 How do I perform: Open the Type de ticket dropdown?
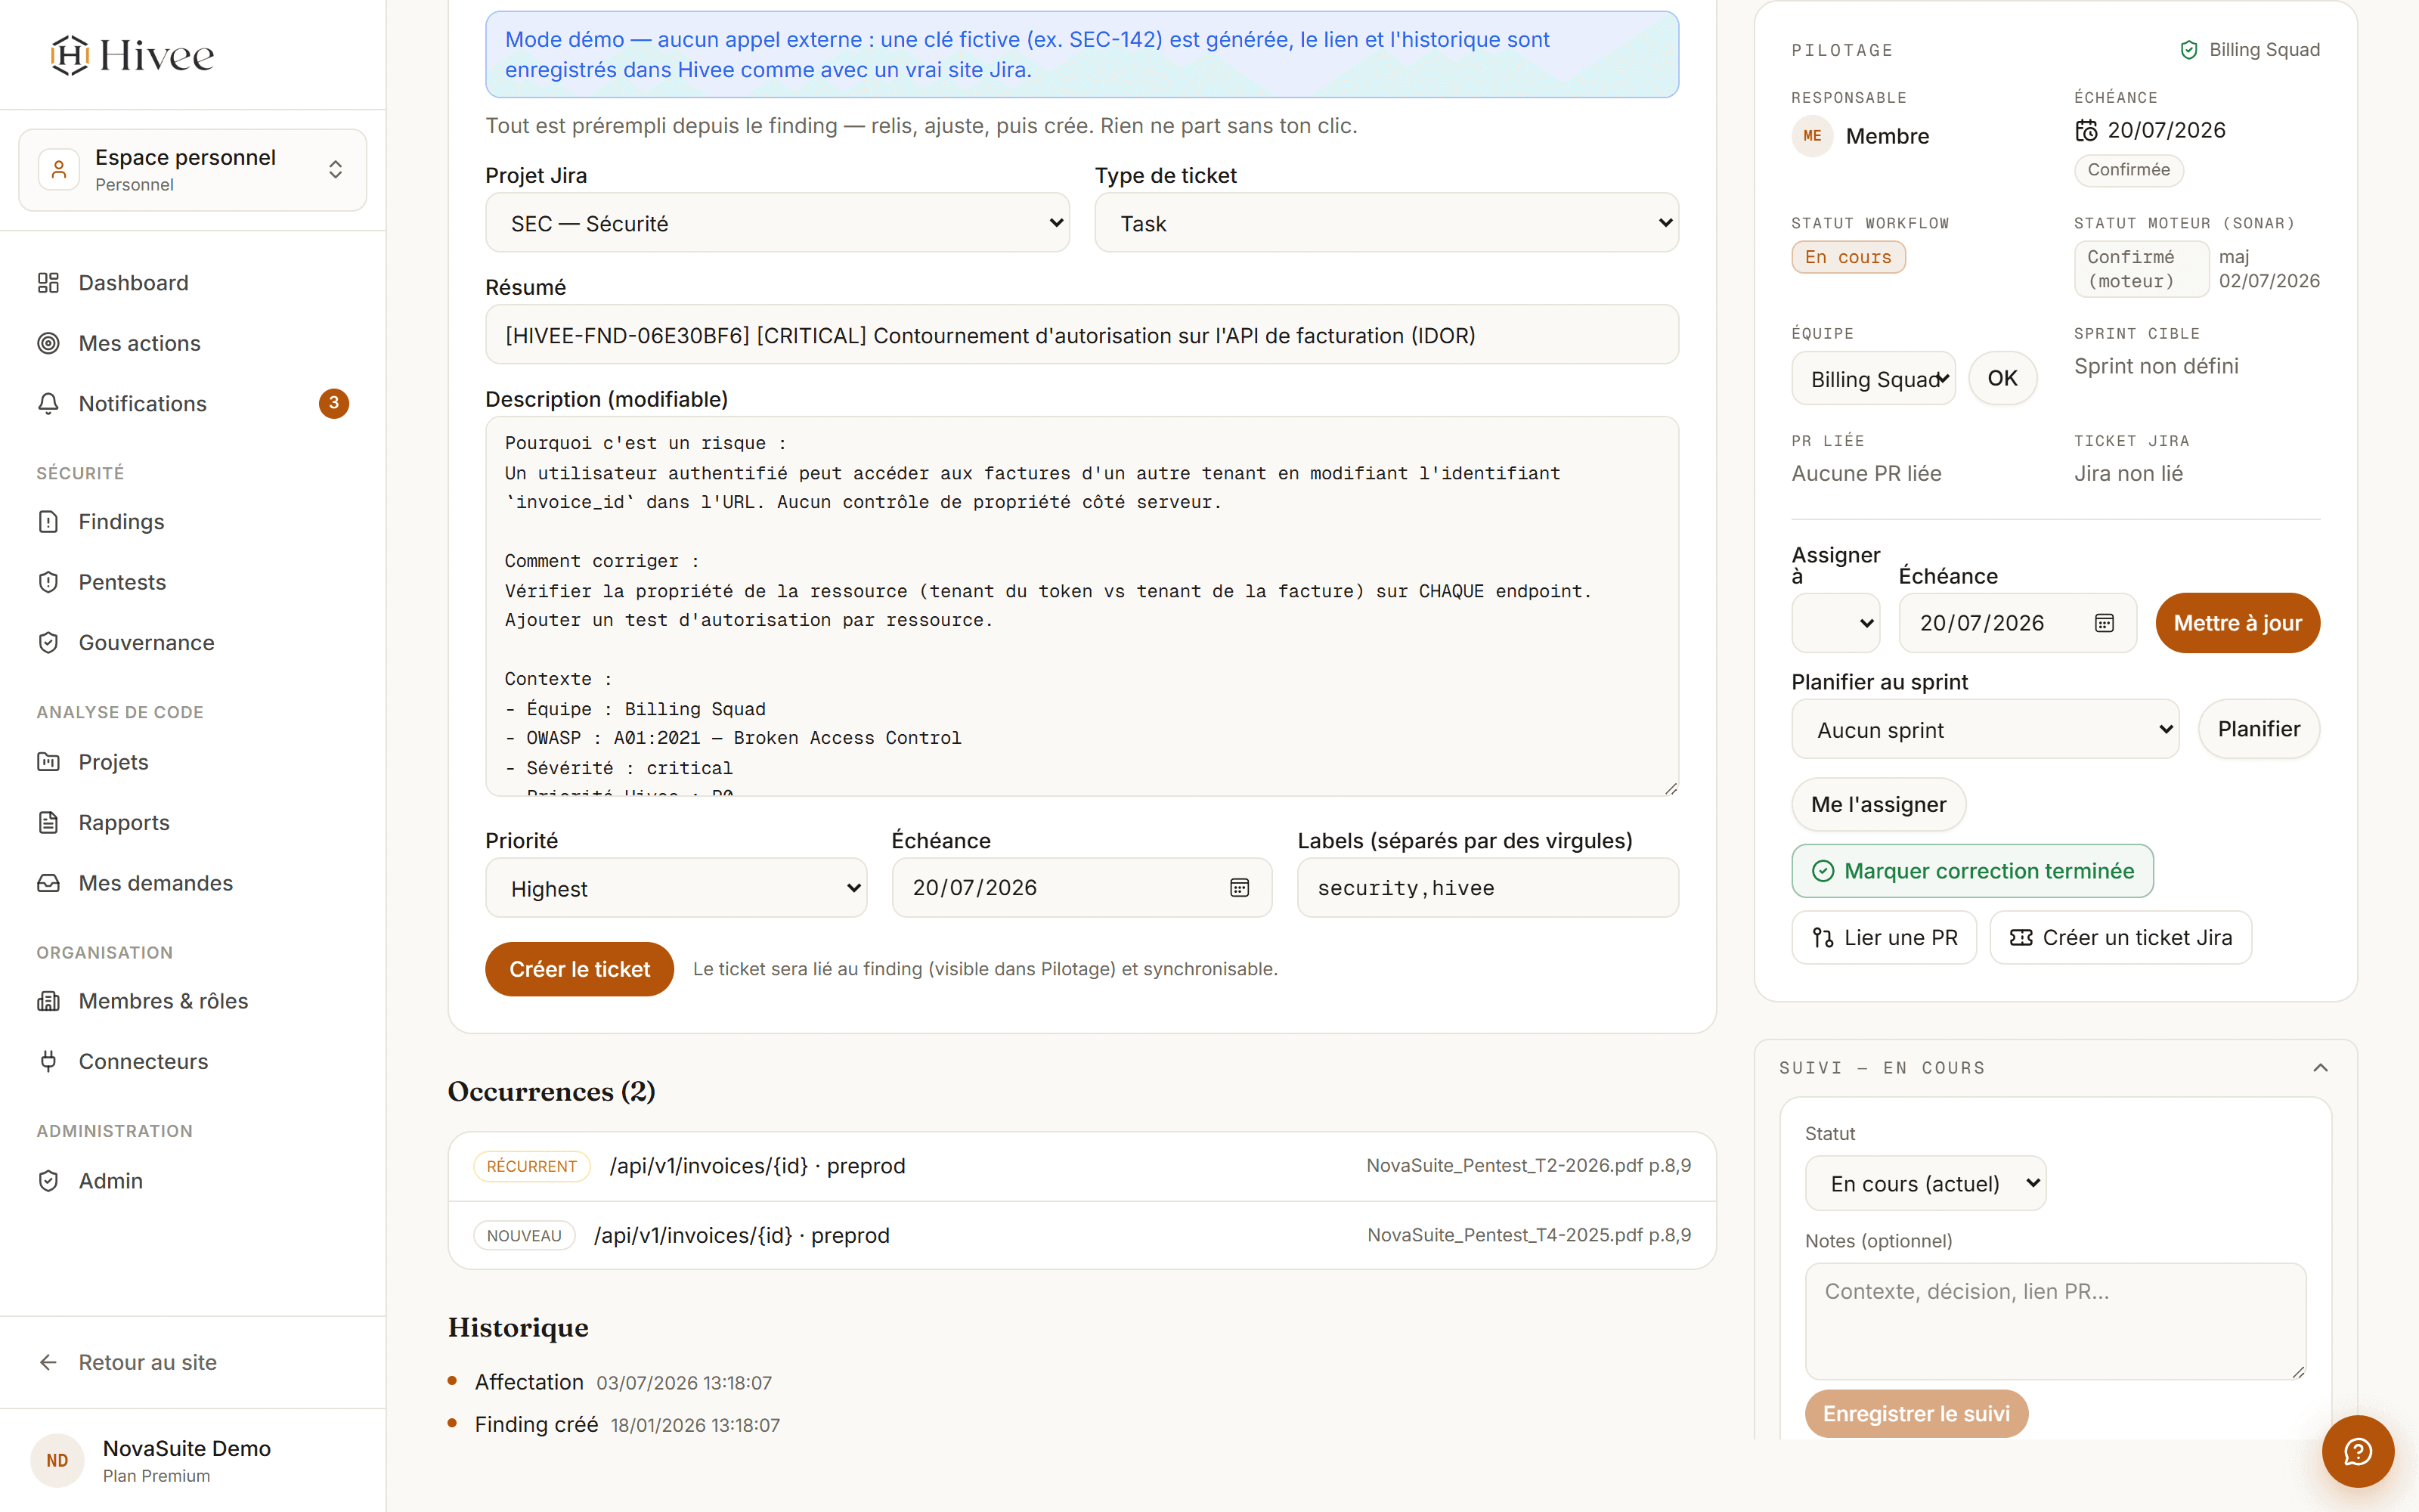point(1386,223)
